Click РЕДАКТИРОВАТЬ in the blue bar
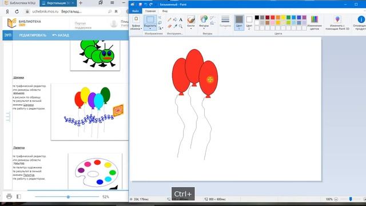 pos(33,35)
